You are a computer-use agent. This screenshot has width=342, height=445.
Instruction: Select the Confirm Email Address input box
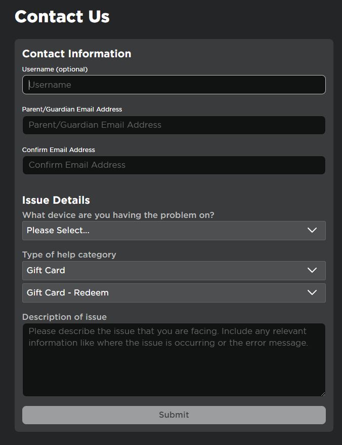point(174,165)
